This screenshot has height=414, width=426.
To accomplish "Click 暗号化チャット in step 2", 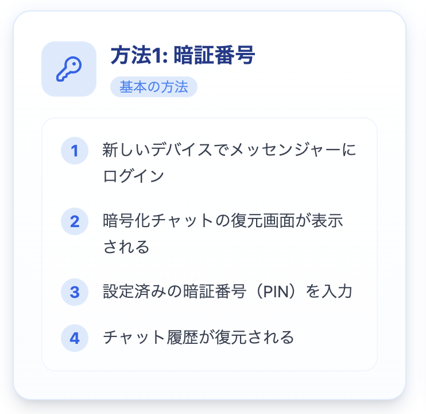I will click(x=158, y=221).
